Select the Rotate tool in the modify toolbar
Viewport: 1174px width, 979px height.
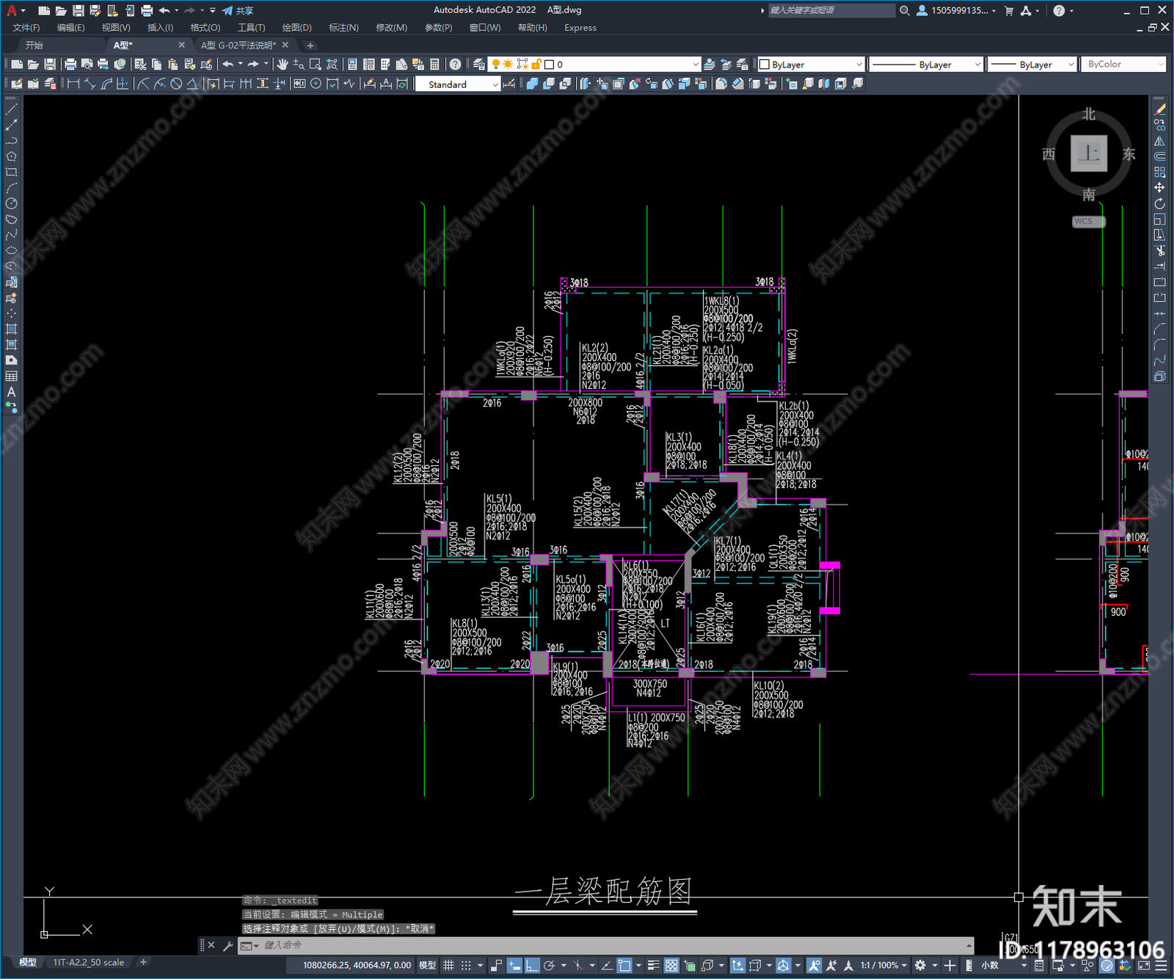click(x=1159, y=203)
